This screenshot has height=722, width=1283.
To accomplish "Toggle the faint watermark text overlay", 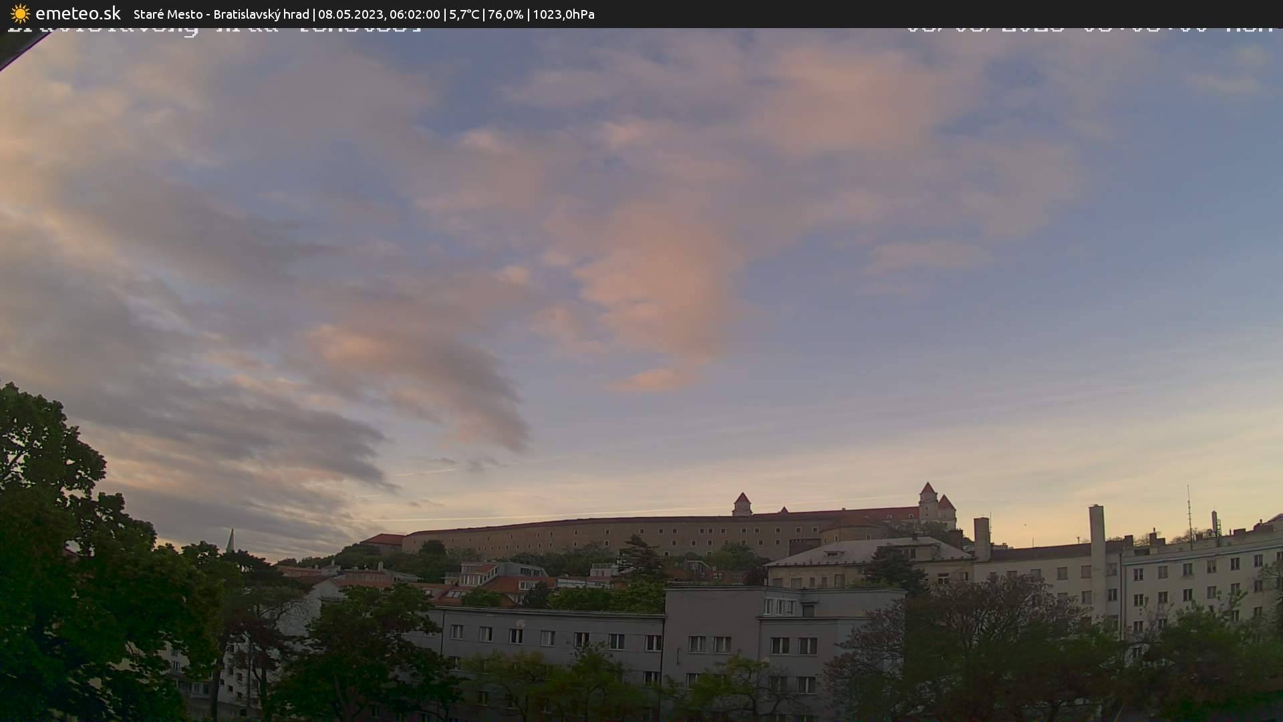I will point(214,27).
